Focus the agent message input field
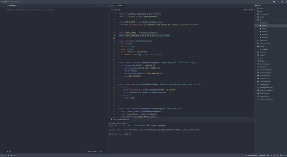This screenshot has width=287, height=157. [x=30, y=10]
